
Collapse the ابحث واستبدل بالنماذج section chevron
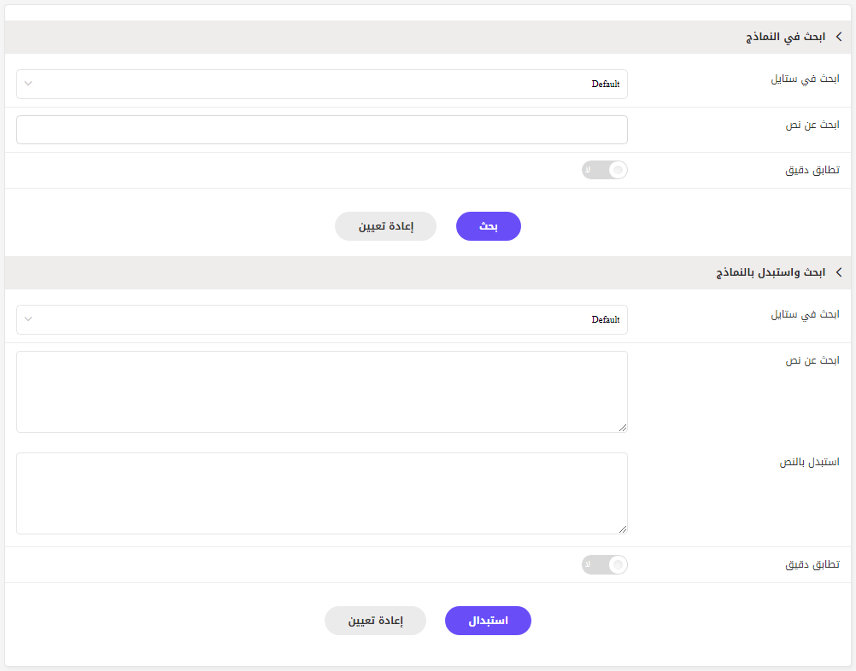coord(839,272)
